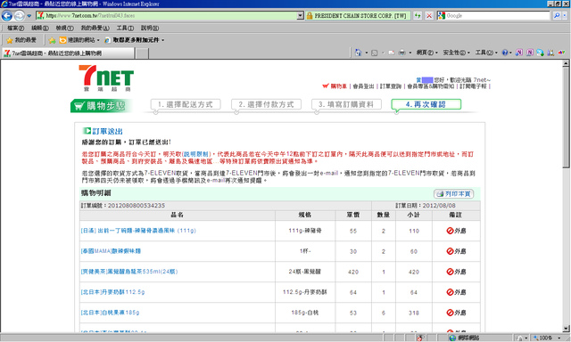Click the blue Help question mark icon

[x=505, y=53]
